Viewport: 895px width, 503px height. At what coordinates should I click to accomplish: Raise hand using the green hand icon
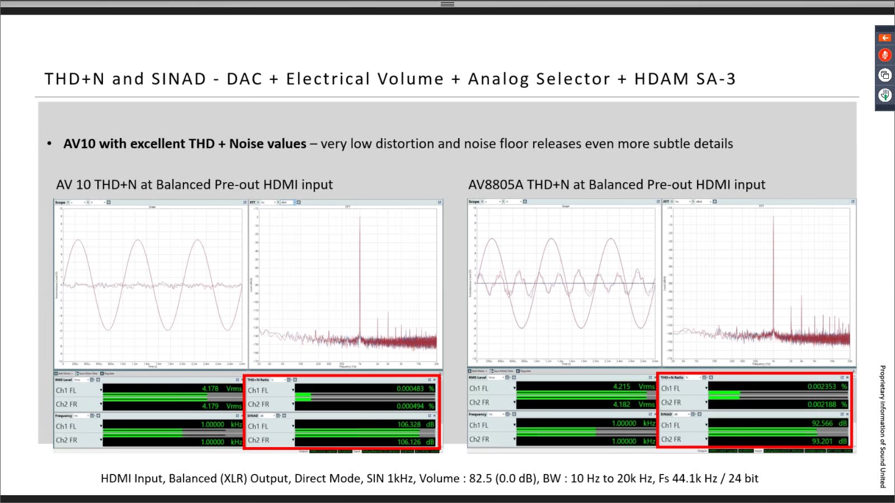point(884,95)
